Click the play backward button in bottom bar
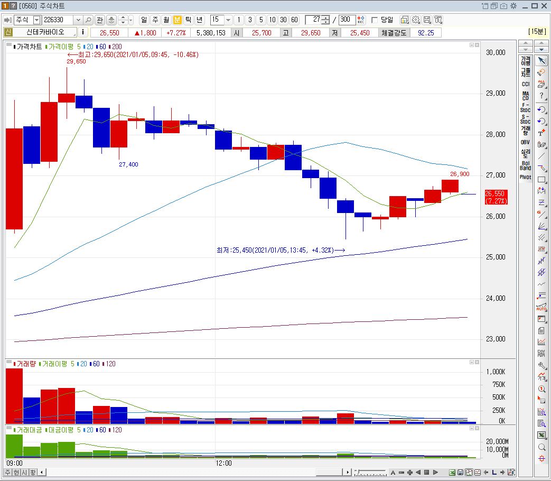 418,472
